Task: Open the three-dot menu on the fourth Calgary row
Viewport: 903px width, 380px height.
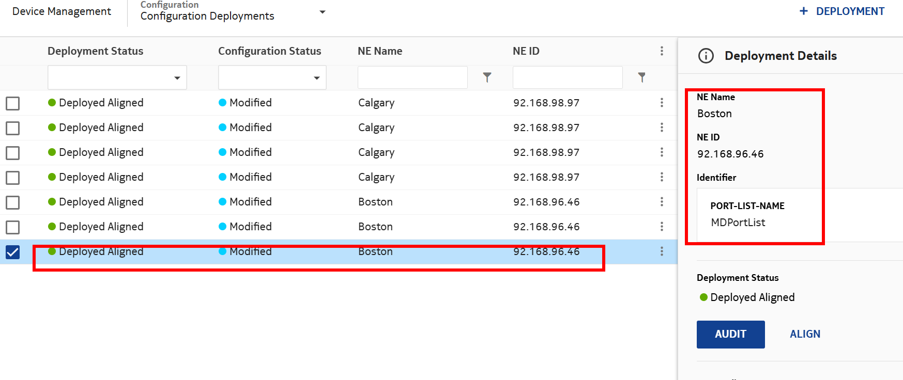Action: coord(662,177)
